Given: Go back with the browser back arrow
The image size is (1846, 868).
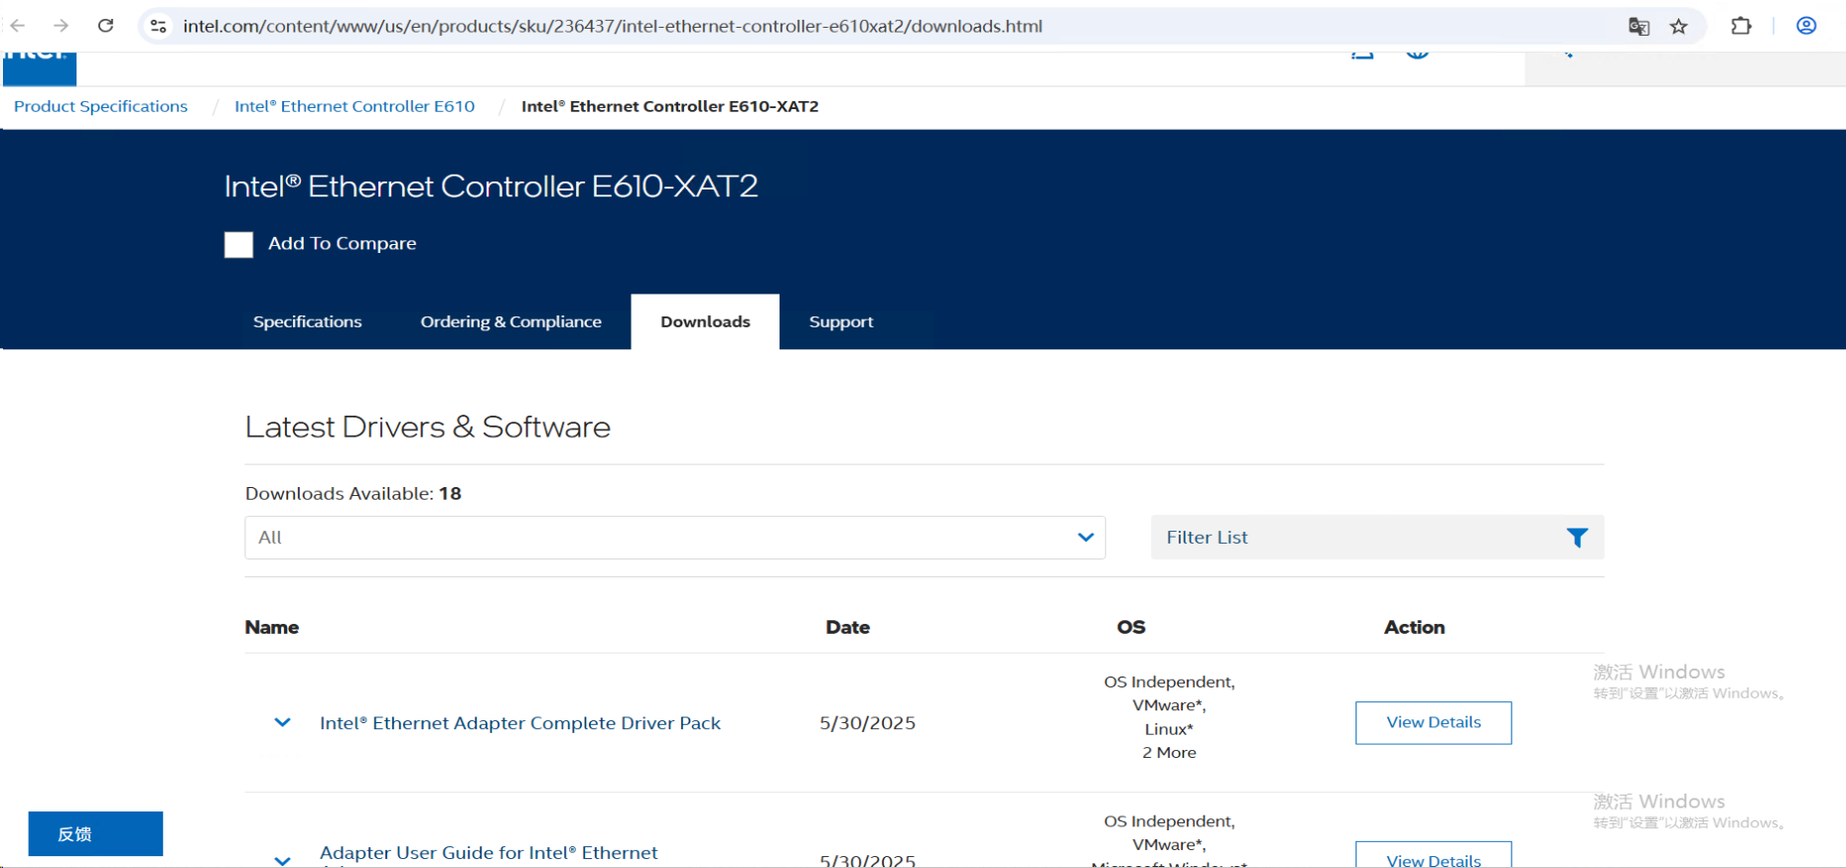Looking at the screenshot, I should 18,26.
